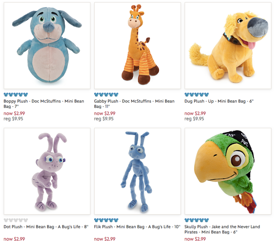The image size is (274, 241).
Task: Click the star rating icons under Skully
Action: 196,220
